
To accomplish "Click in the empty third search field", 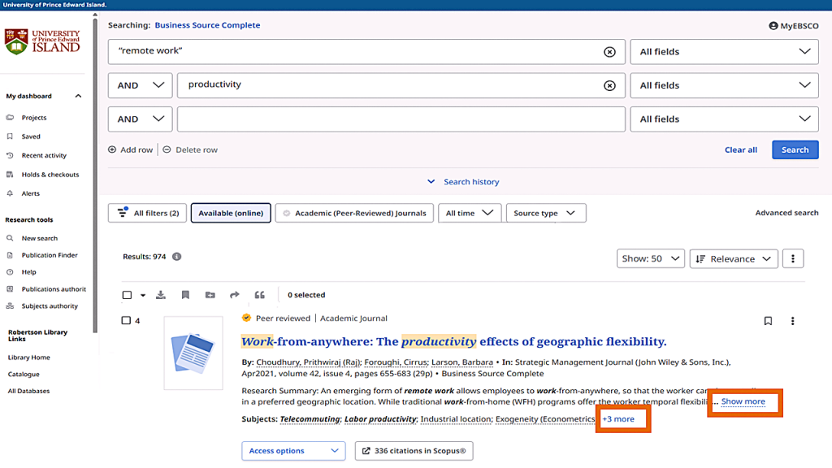I will pyautogui.click(x=401, y=119).
